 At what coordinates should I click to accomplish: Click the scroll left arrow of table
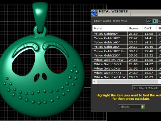[x=95, y=81]
